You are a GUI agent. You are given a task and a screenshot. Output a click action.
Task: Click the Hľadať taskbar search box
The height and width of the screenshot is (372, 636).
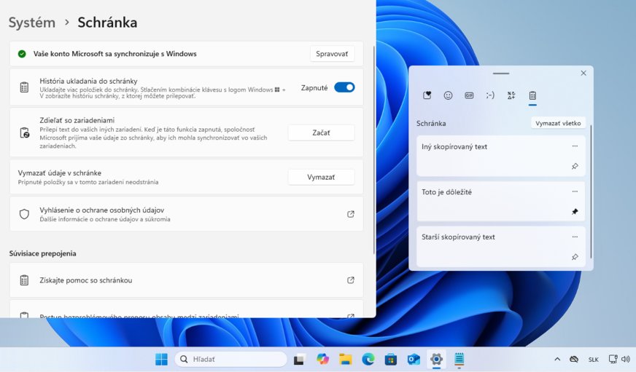(x=230, y=360)
